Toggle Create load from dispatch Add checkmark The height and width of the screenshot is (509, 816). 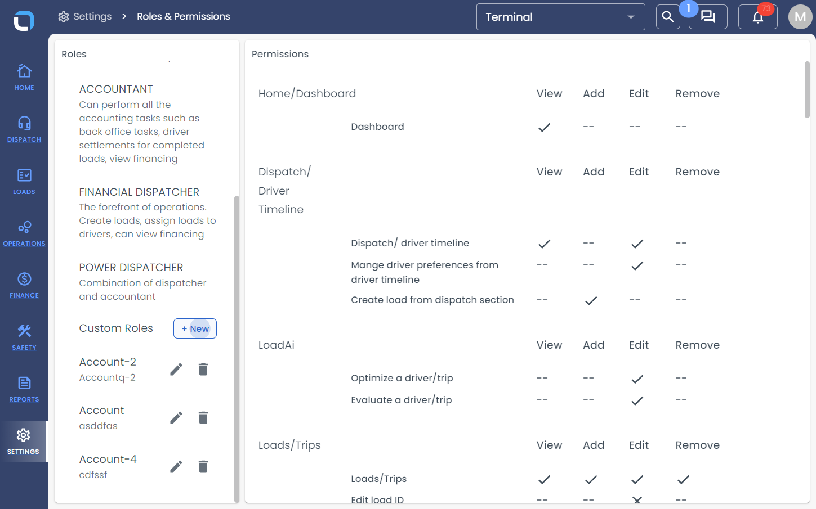[591, 300]
